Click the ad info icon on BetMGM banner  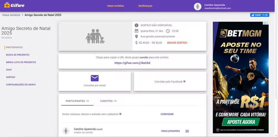coord(264,23)
